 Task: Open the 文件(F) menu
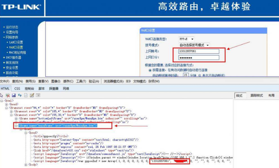pyautogui.click(x=5, y=81)
